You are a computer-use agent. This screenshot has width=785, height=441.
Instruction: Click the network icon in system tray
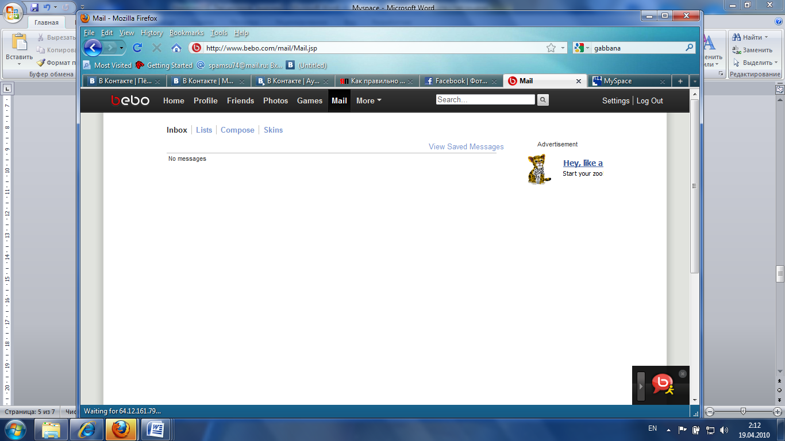[710, 430]
